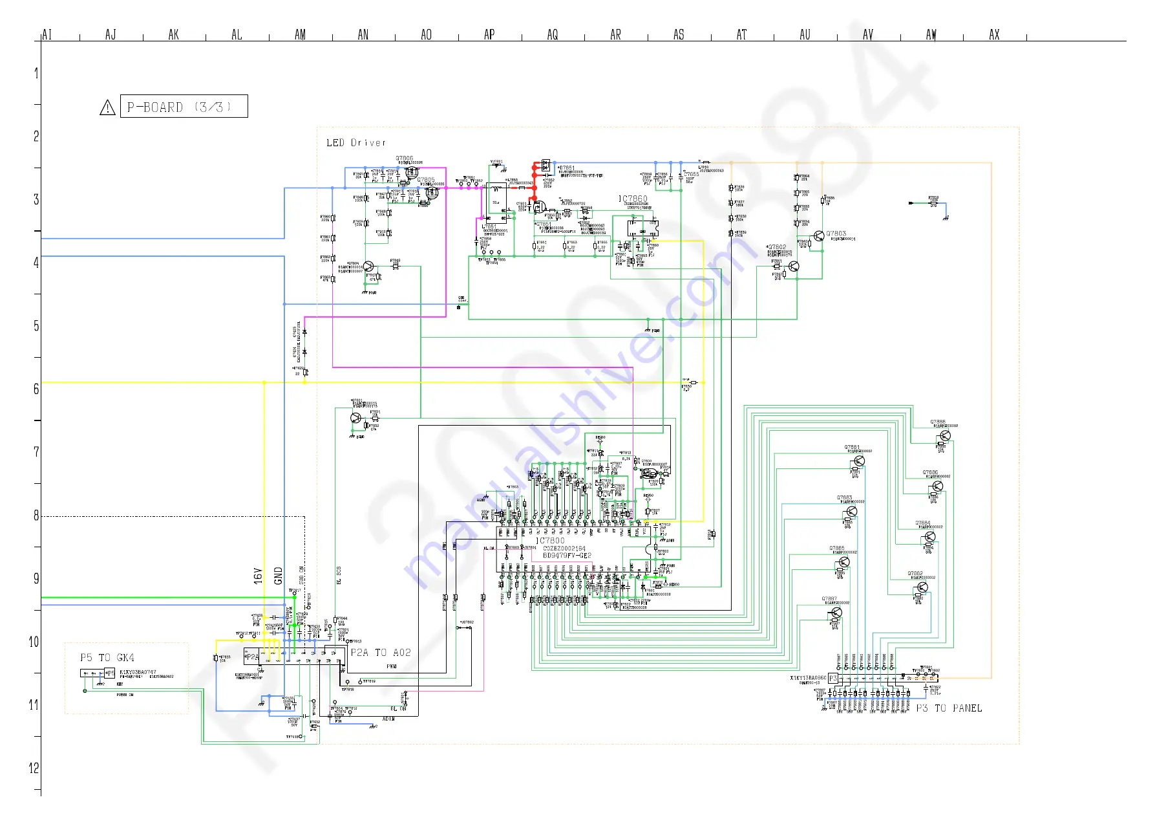Image resolution: width=1155 pixels, height=817 pixels.
Task: Click the P2A connector box
Action: tap(251, 657)
